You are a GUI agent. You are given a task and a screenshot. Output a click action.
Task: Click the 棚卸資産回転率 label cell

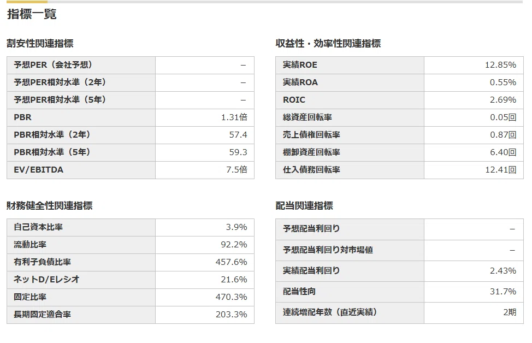tap(350, 152)
